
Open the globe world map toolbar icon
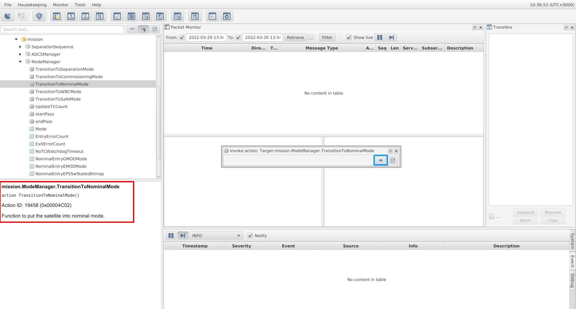point(160,16)
